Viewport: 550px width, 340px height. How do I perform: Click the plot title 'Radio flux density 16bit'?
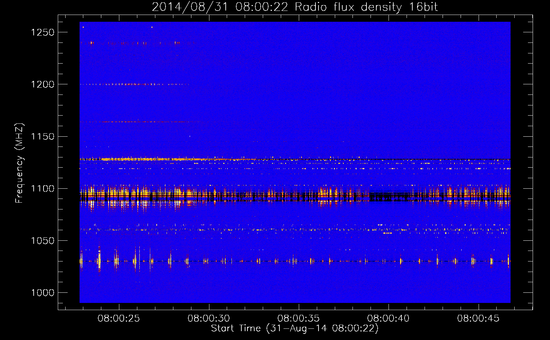point(366,7)
